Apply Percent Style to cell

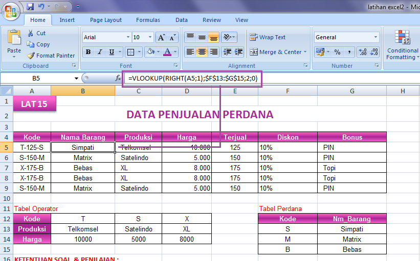tap(338, 52)
